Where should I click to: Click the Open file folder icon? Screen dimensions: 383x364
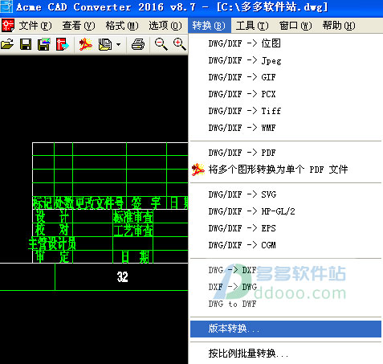[7, 44]
